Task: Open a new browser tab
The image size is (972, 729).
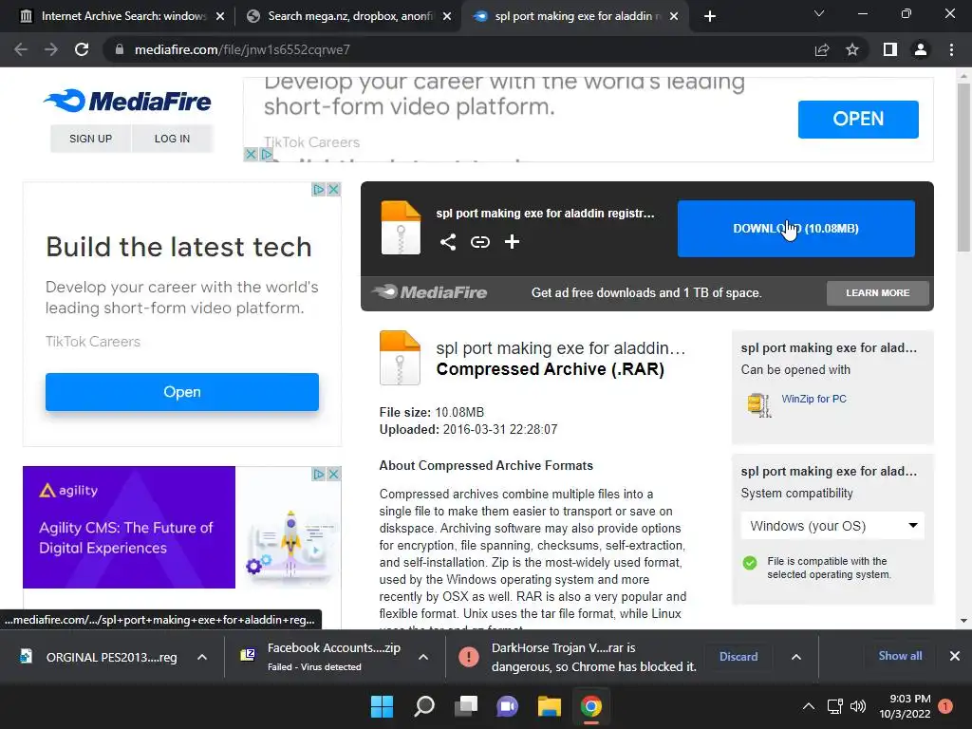Action: tap(710, 17)
